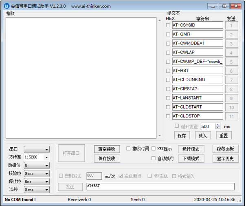Click the AT+CLDUNBIND command field

point(198,80)
